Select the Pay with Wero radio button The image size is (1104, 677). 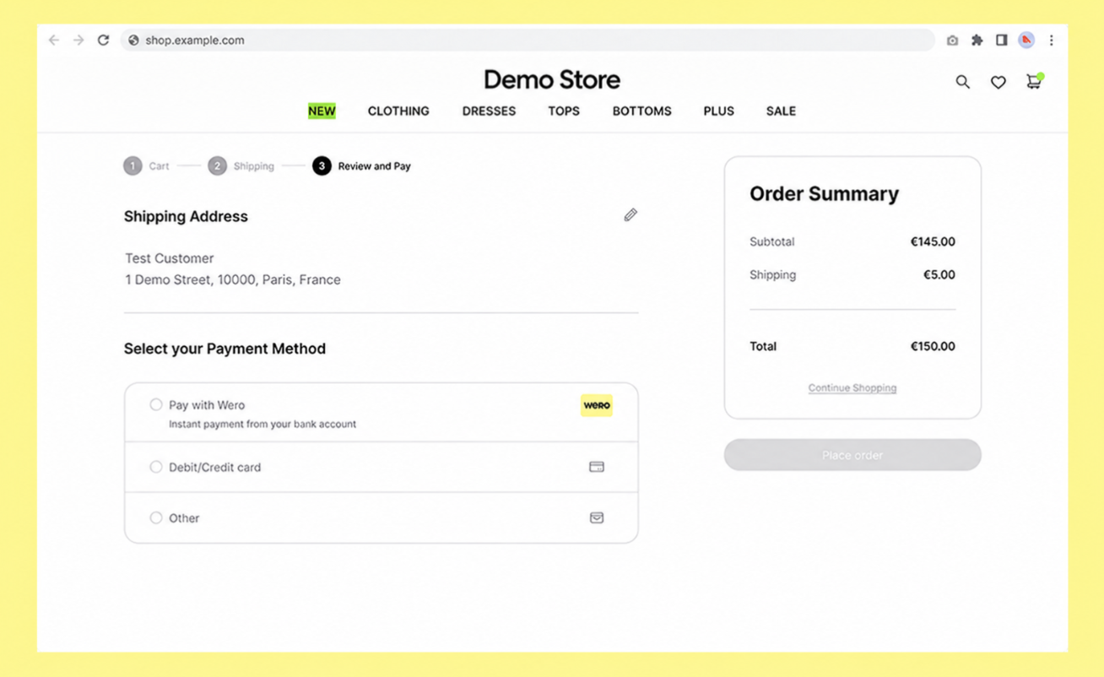pos(156,404)
